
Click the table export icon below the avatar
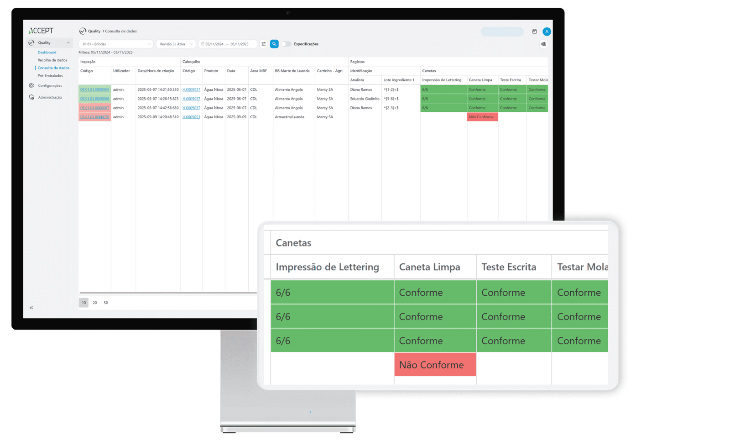click(x=543, y=44)
